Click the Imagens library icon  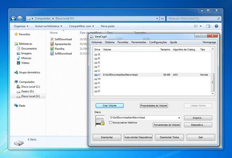tap(18, 53)
